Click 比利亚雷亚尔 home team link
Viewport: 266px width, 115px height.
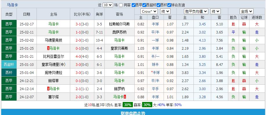point(53,57)
